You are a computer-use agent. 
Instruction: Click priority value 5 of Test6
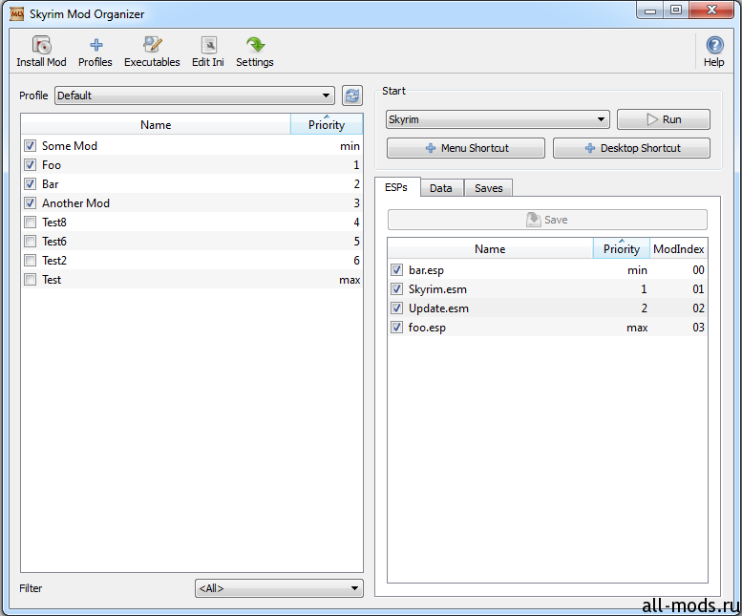pyautogui.click(x=357, y=242)
